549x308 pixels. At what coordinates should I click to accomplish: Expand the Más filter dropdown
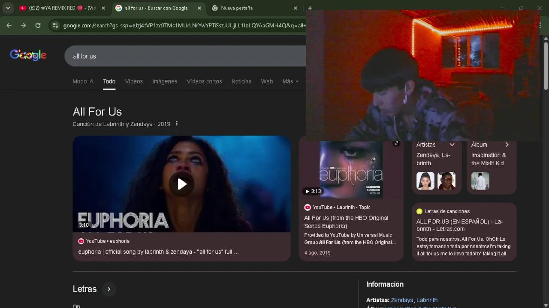[x=290, y=81]
